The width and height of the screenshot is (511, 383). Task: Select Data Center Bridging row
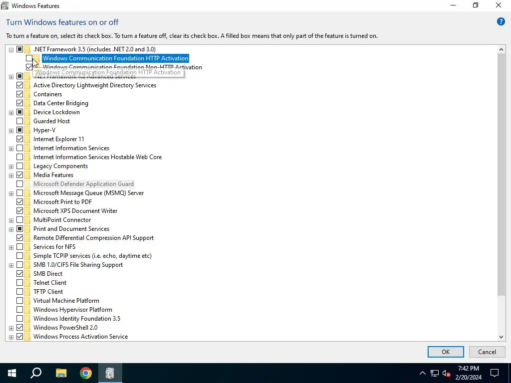[60, 103]
